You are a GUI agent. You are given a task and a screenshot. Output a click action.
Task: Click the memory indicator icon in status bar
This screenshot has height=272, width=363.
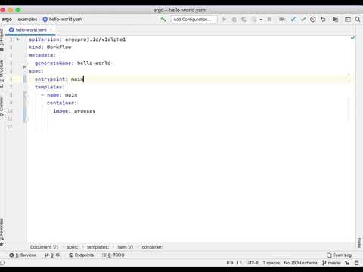point(357,263)
